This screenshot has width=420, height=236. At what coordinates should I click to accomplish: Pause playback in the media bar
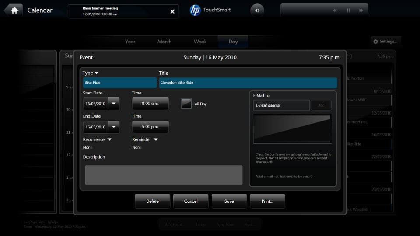[348, 10]
